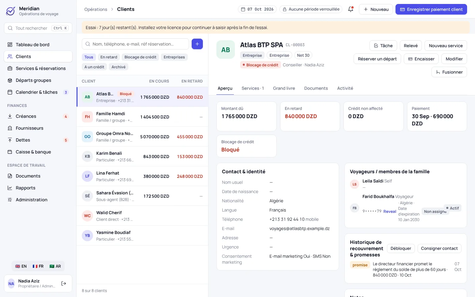Open Fournisseurs page

tap(38, 128)
